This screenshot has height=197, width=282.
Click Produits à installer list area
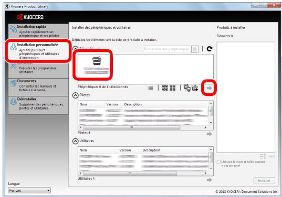click(x=246, y=97)
